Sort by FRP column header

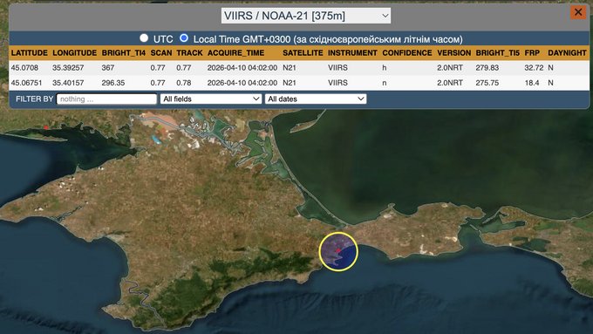click(532, 53)
